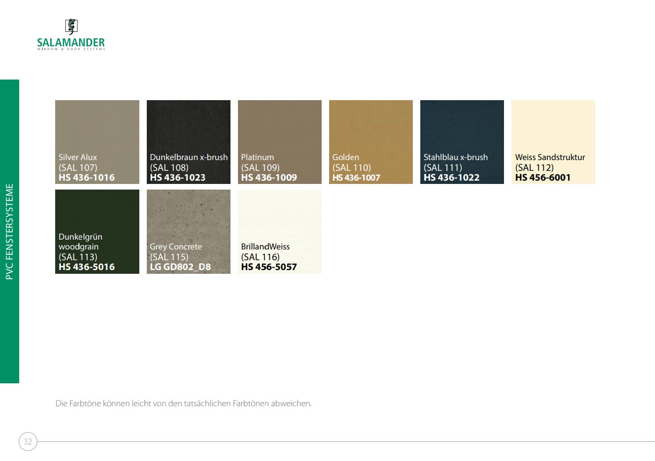Click the code HS 436-1022
This screenshot has width=655, height=461.
(452, 177)
